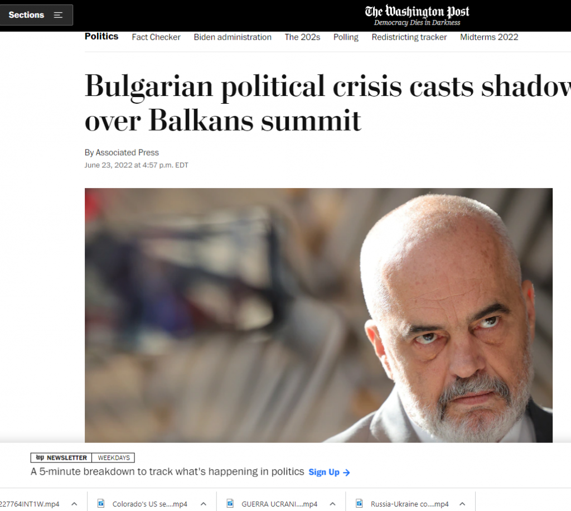571x511 pixels.
Task: Open chevron menu for GUERRA UCRANI....mp4
Action: click(x=332, y=504)
